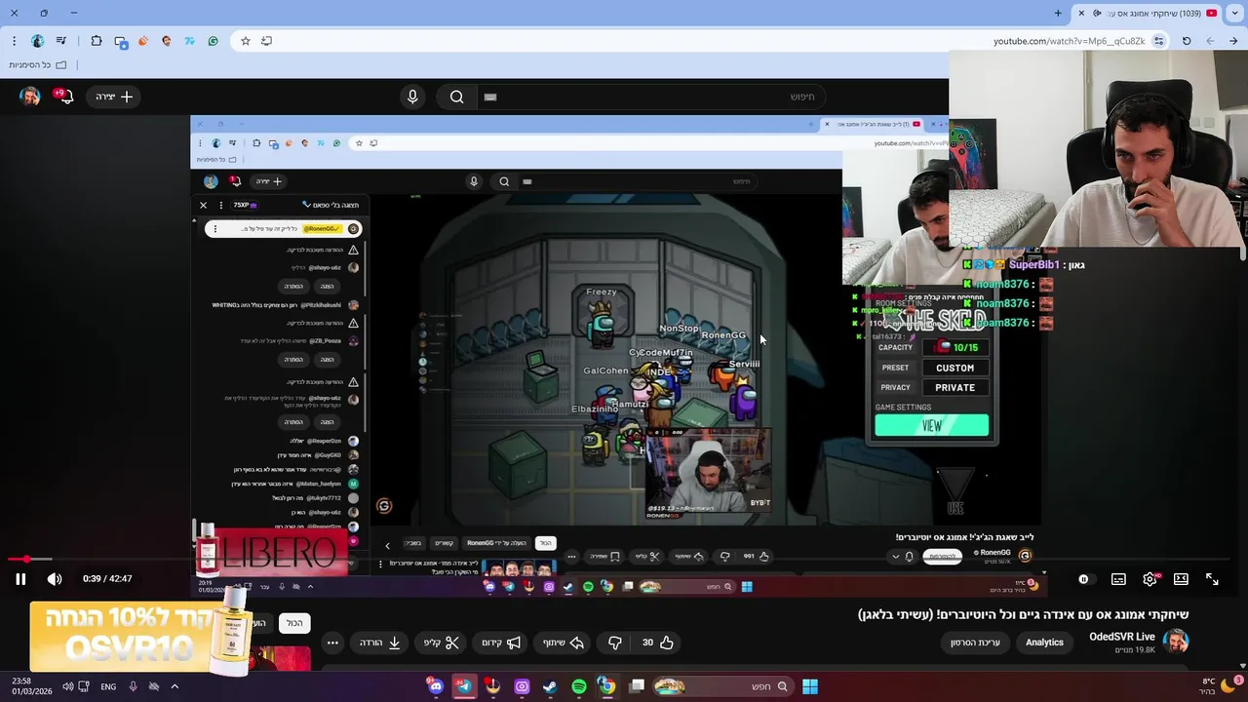Enter fullscreen with the player fullscreen icon
Viewport: 1248px width, 702px height.
[1212, 579]
